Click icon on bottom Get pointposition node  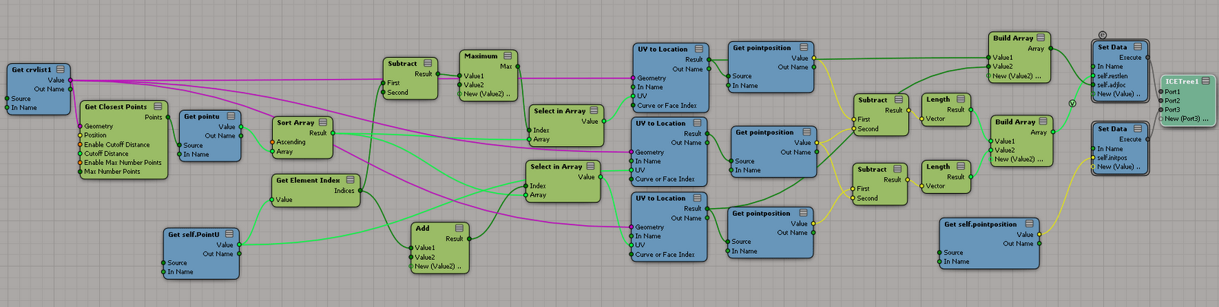click(x=804, y=213)
